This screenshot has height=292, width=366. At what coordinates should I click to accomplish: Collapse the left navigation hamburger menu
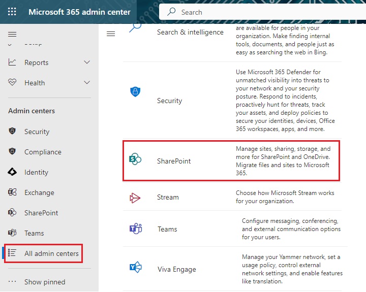12,35
